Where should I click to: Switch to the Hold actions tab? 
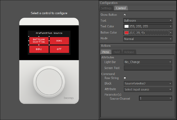(116, 52)
